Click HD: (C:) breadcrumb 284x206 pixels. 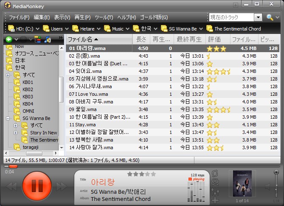point(21,29)
